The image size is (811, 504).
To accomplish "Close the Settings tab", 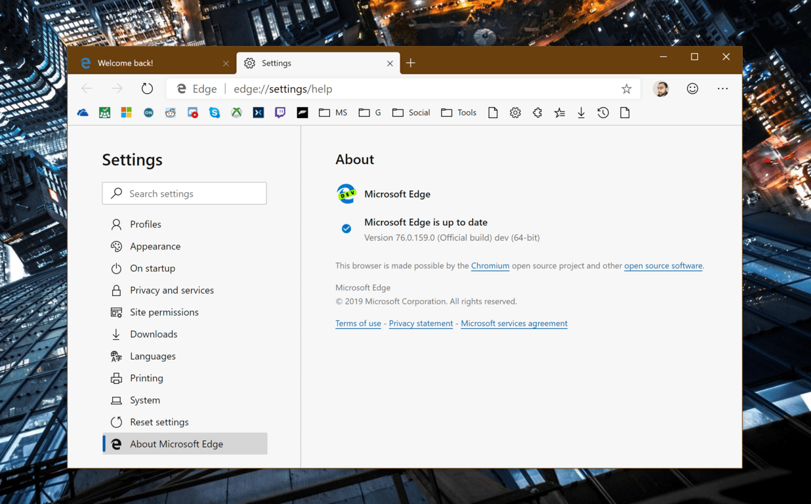I will click(x=390, y=64).
